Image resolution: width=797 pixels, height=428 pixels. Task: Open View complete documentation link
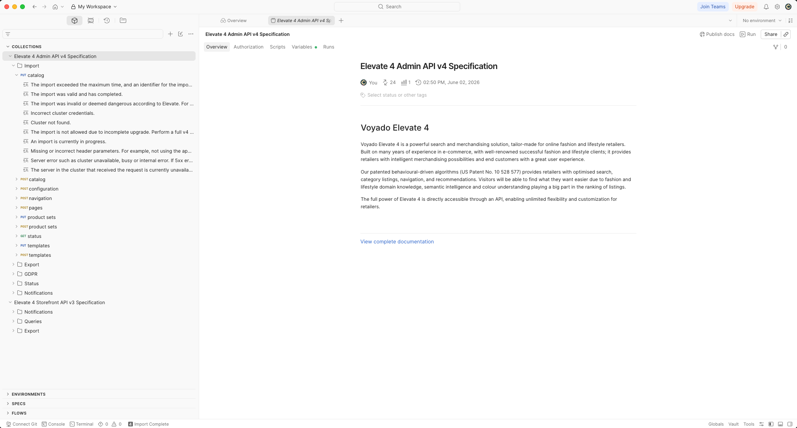tap(397, 242)
